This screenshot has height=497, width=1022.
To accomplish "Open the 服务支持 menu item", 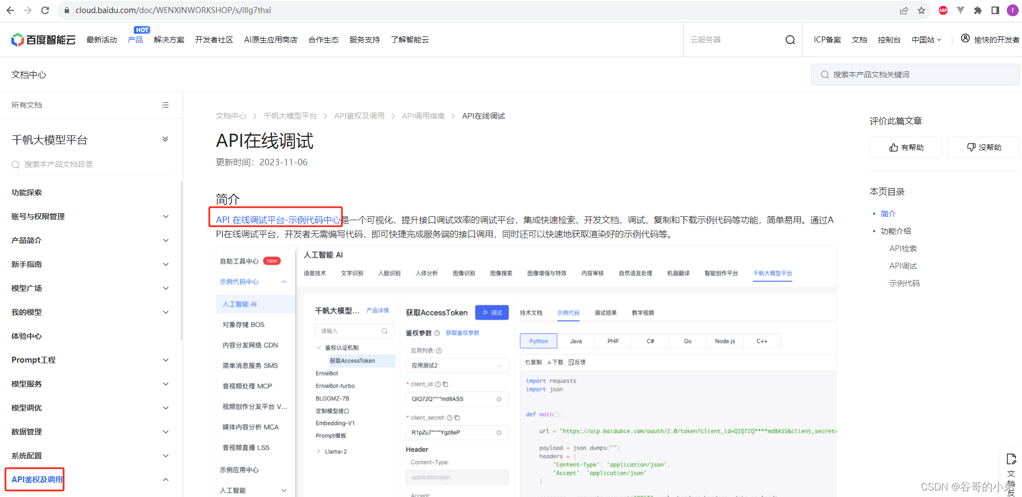I will click(365, 40).
